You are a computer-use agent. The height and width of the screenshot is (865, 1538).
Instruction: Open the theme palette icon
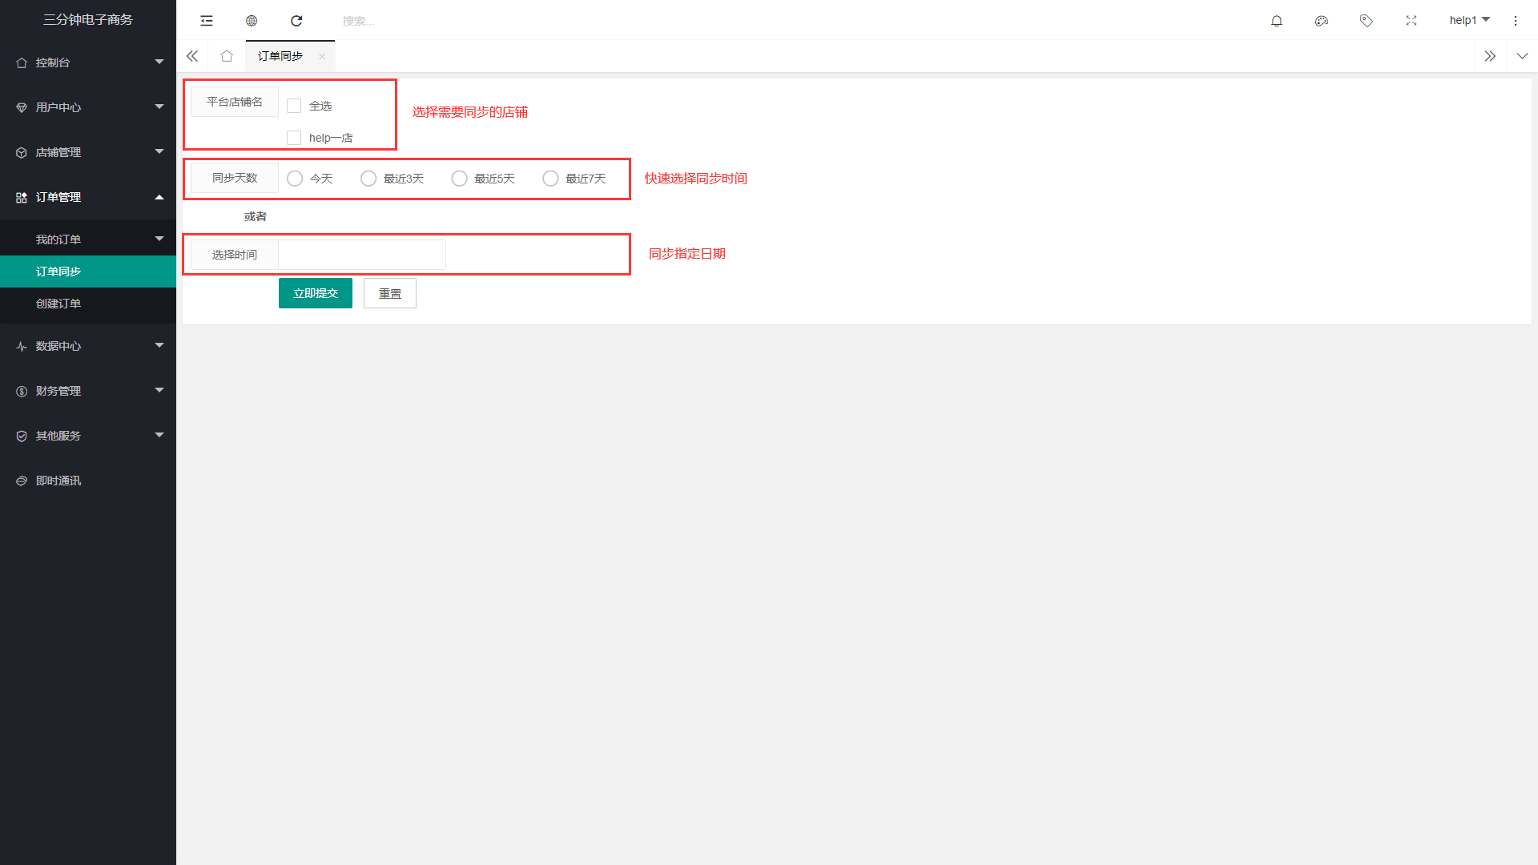1322,21
